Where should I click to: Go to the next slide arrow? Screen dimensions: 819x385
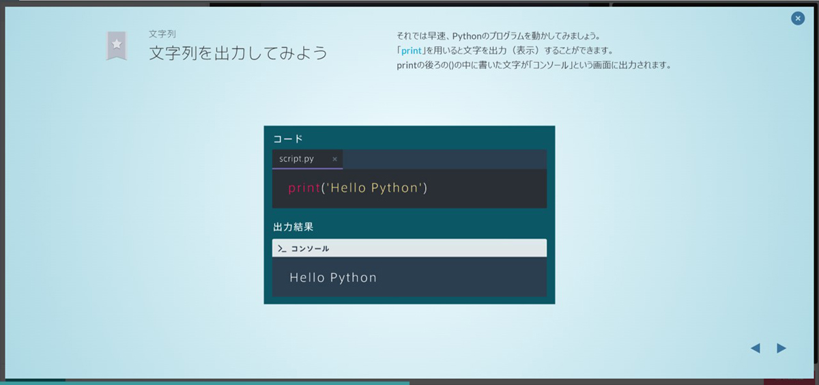click(x=781, y=348)
